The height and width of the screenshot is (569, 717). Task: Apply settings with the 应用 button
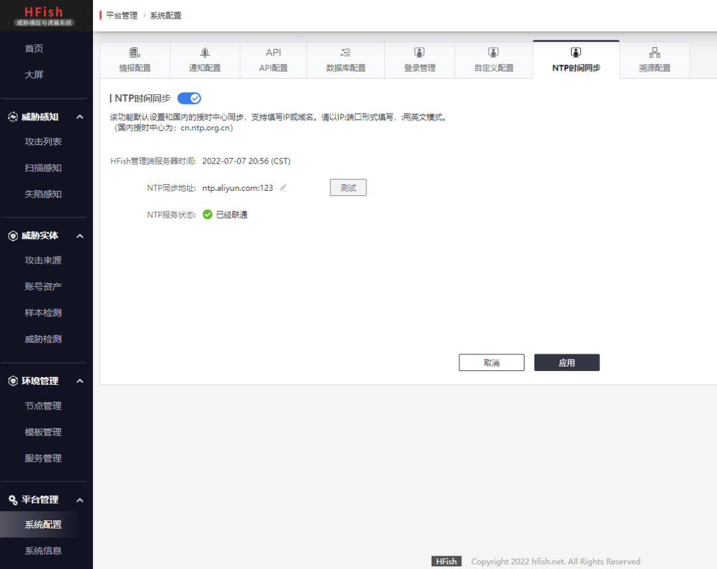pyautogui.click(x=566, y=362)
